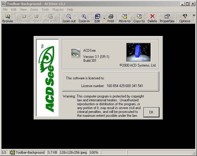The image size is (197, 156).
Task: Open the Help menu
Action: click(x=70, y=10)
